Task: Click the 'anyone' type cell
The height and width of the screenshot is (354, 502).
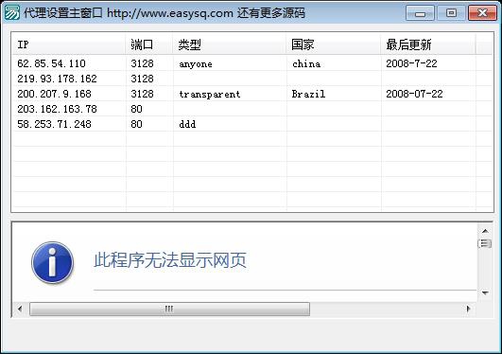Action: (x=196, y=64)
